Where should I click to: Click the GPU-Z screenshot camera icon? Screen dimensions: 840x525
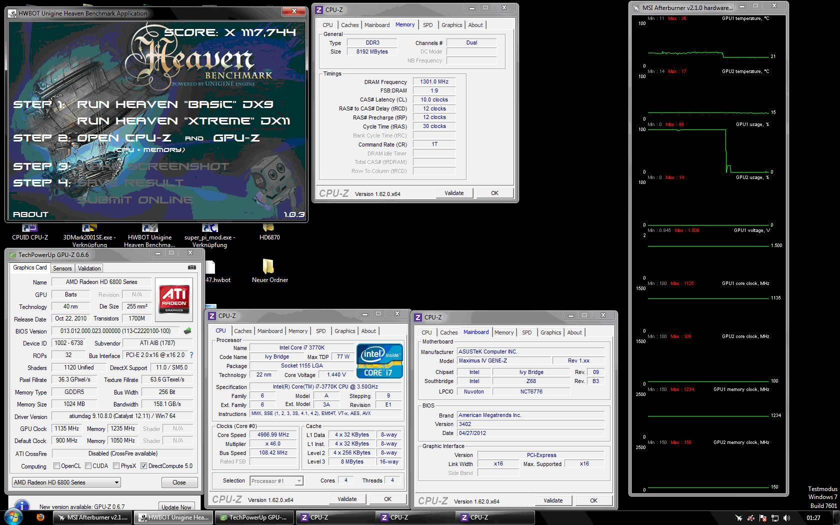191,267
